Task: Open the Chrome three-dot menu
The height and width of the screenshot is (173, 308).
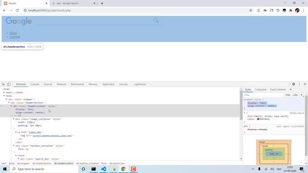Action: pos(304,11)
